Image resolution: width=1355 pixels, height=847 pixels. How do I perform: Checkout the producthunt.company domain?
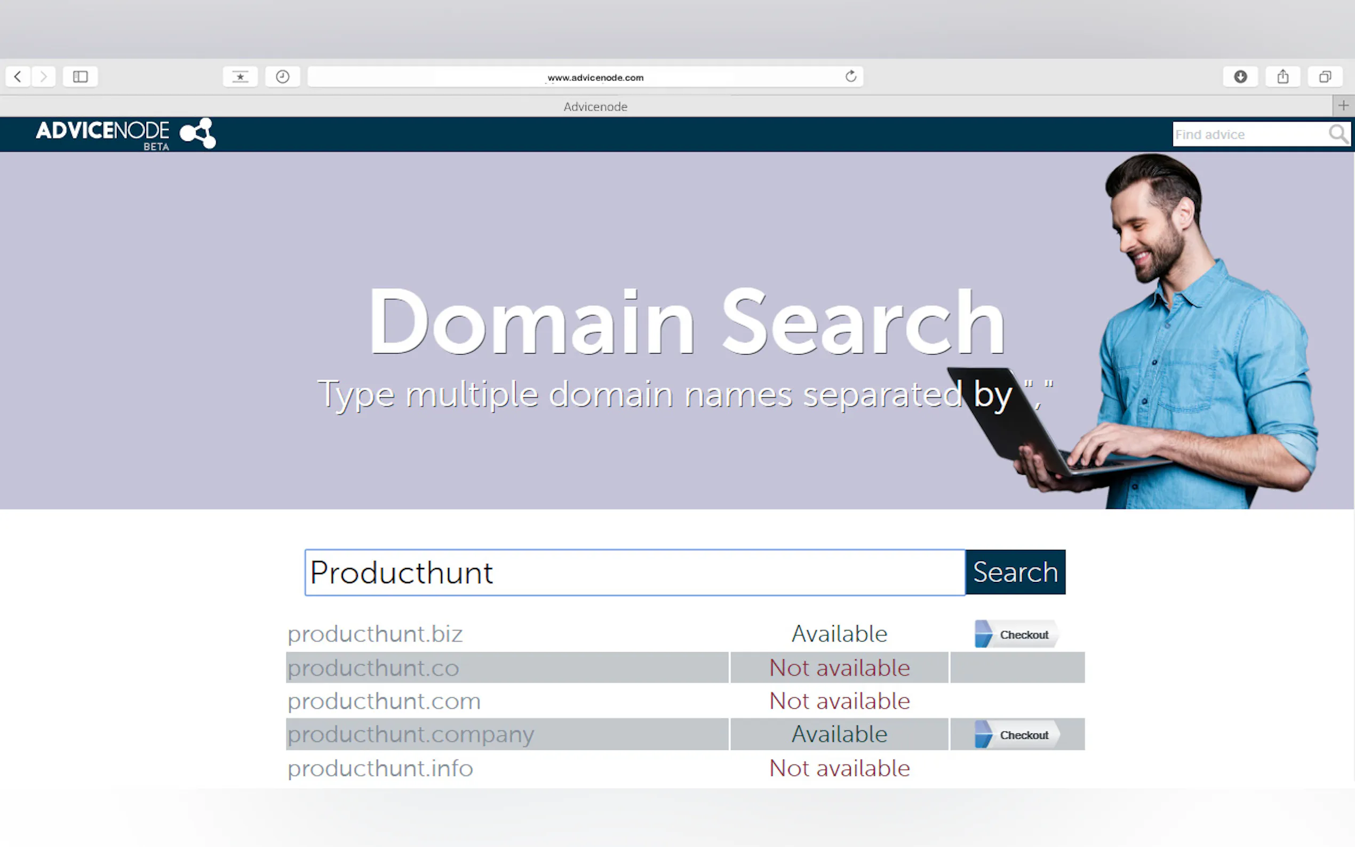click(1016, 734)
